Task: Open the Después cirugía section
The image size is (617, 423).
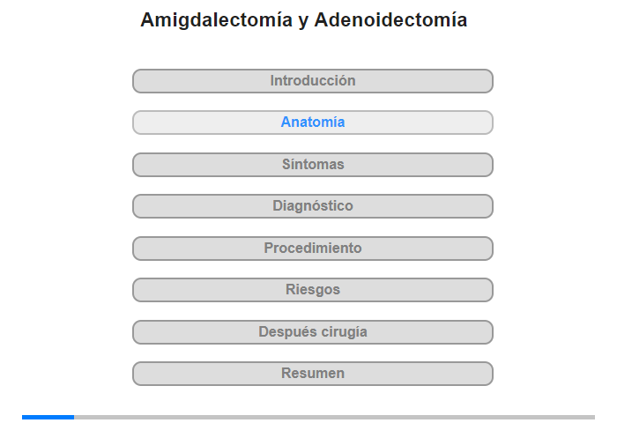Action: click(313, 332)
